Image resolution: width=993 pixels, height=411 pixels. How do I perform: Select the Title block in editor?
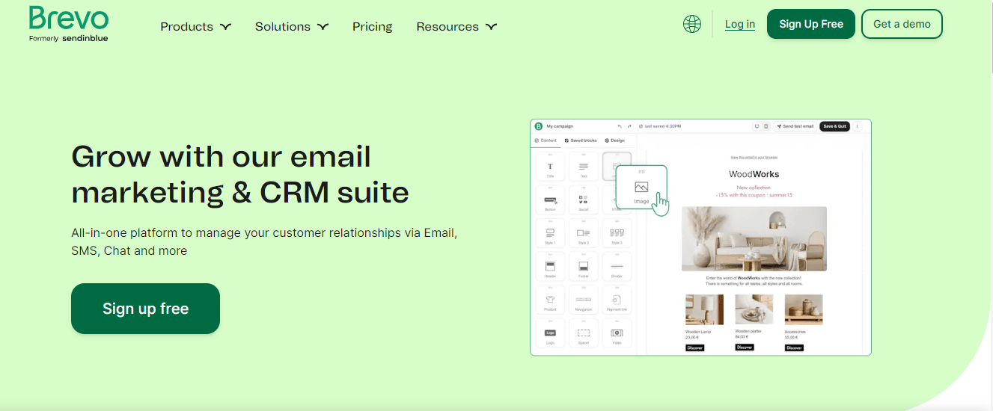point(551,168)
